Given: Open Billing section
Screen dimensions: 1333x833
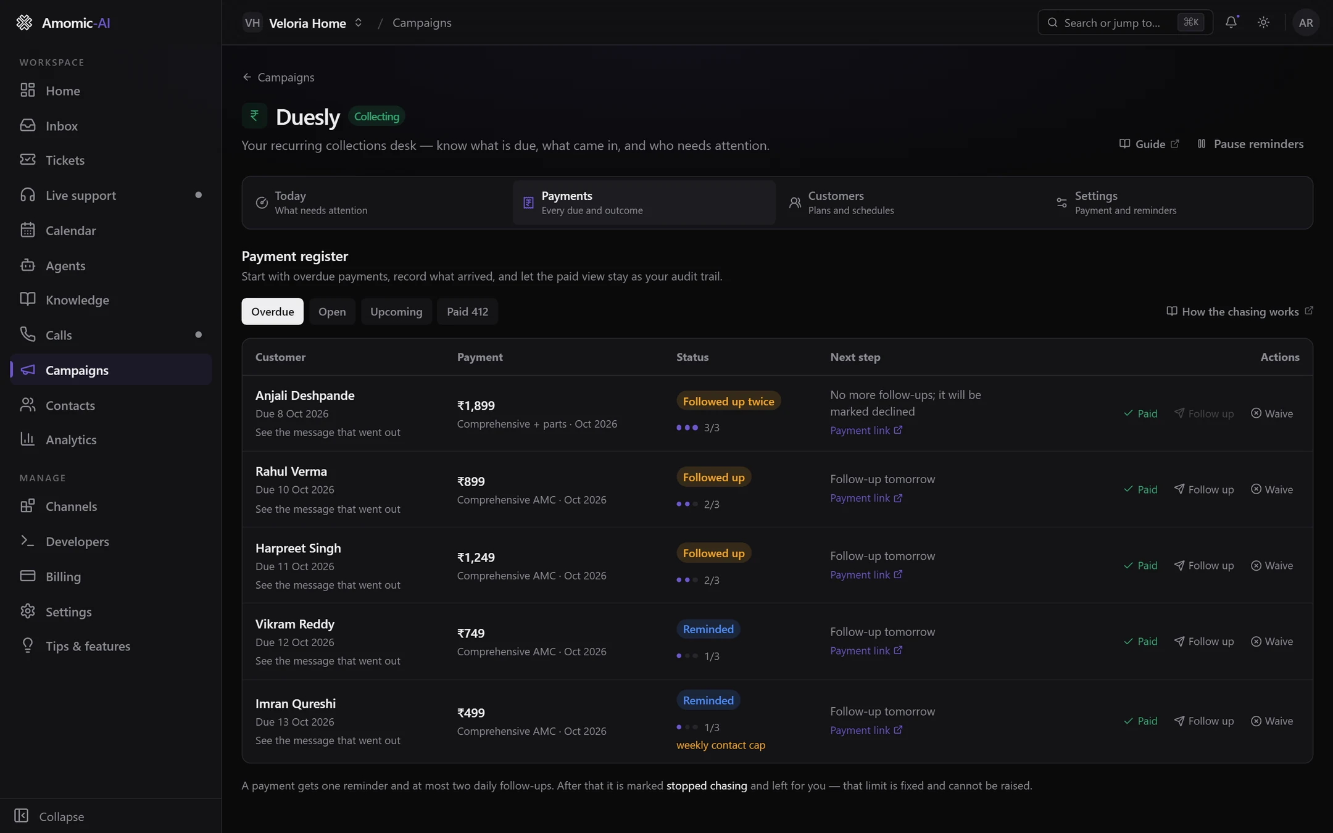Looking at the screenshot, I should pos(111,577).
